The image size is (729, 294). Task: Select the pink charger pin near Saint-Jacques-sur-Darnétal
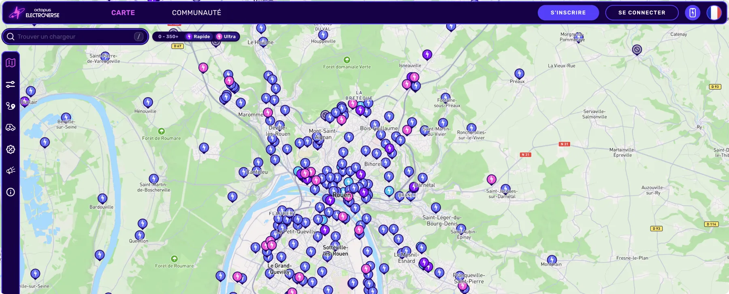[x=491, y=179]
